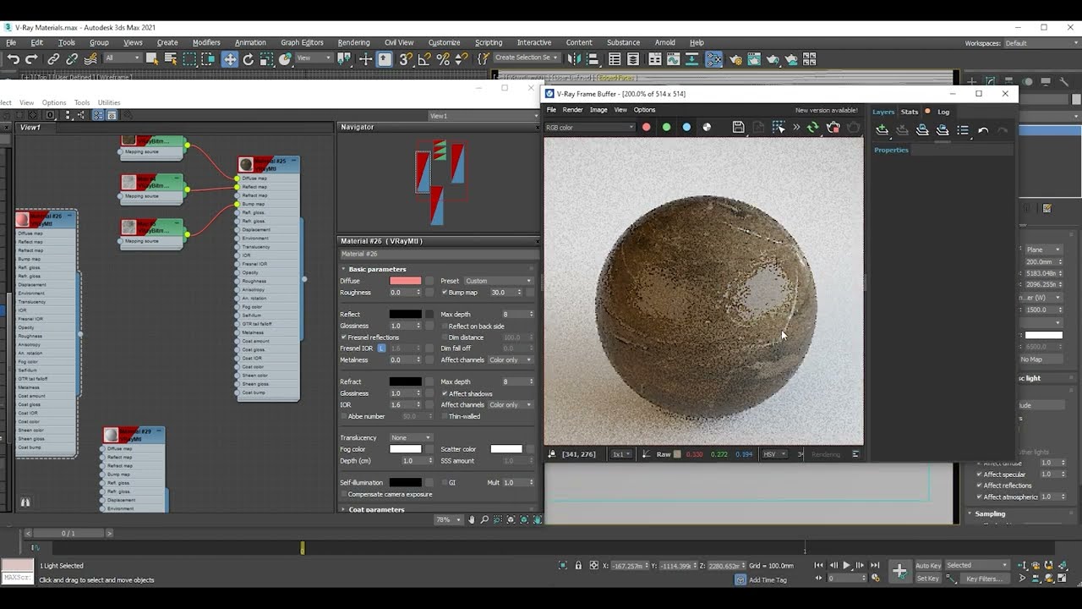
Task: Activate the Select and Move tool
Action: click(x=229, y=59)
